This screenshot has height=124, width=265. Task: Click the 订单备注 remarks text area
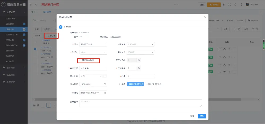tap(140, 103)
